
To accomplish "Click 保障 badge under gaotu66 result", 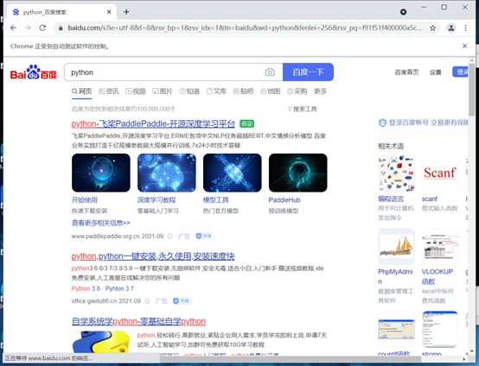I will pos(182,301).
